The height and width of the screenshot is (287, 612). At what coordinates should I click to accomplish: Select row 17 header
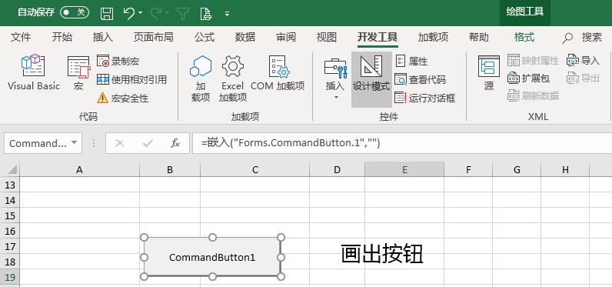[x=10, y=246]
